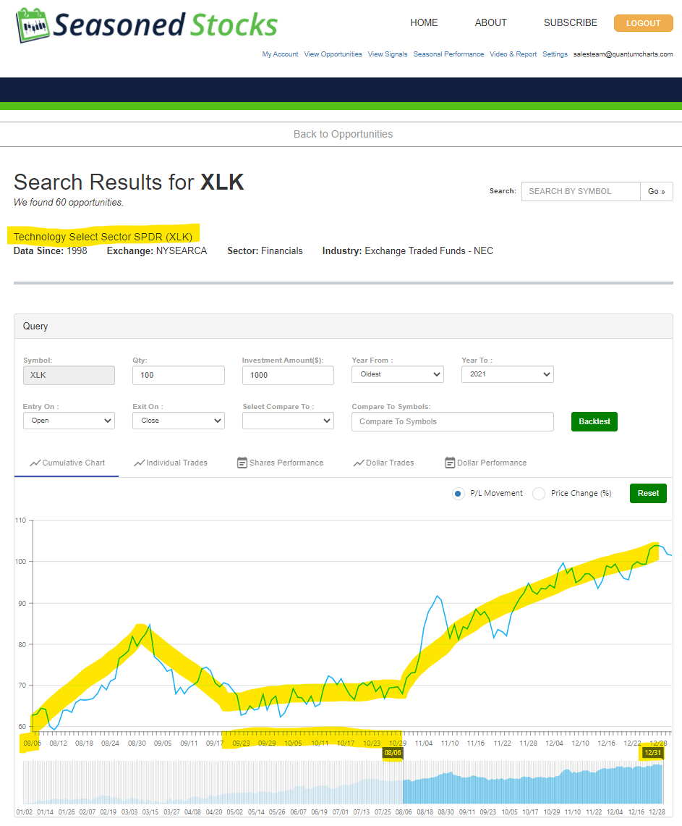The image size is (682, 826).
Task: Click the Back to Opportunities link
Action: pos(343,134)
